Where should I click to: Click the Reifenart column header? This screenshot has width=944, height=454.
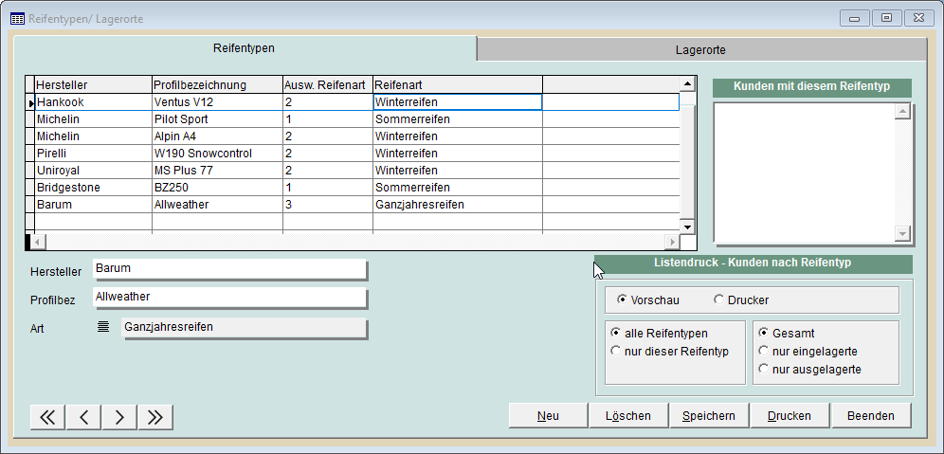coord(458,85)
